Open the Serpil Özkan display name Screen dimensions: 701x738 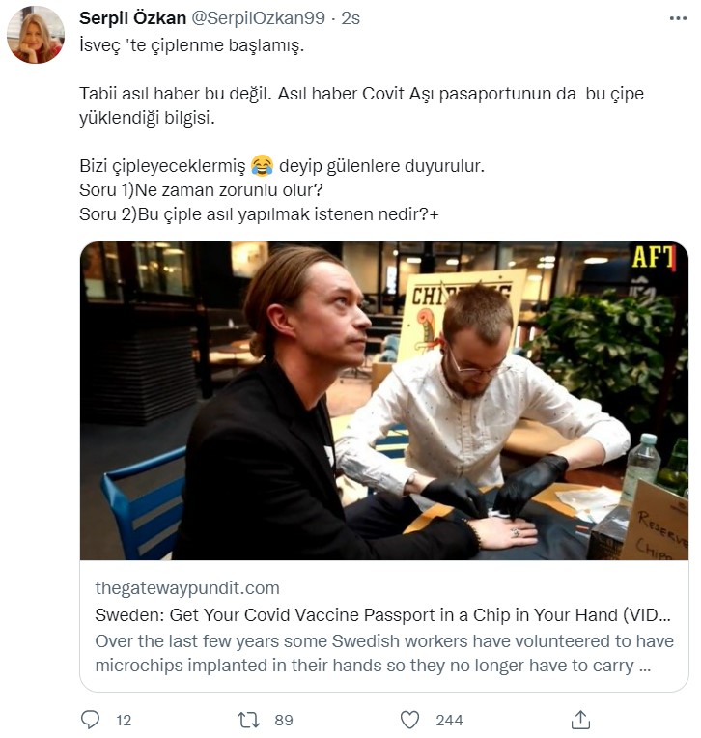tap(135, 18)
